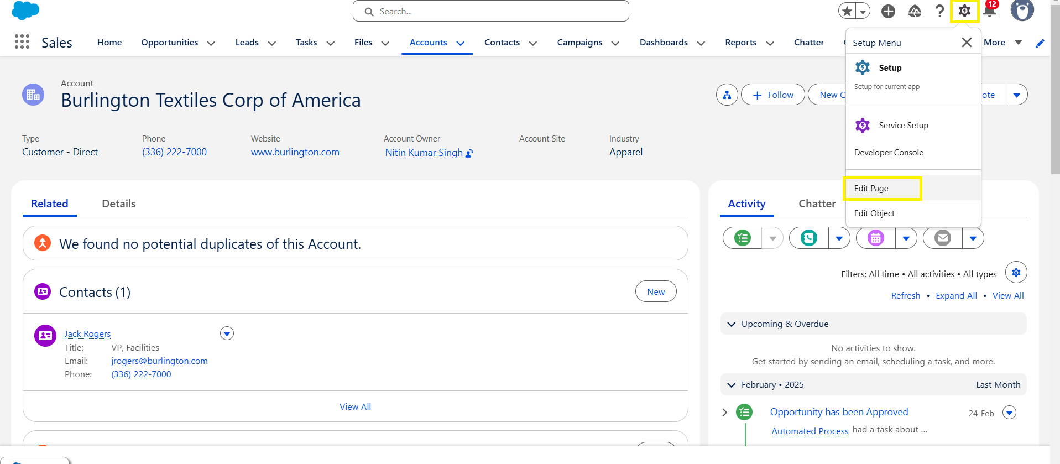
Task: Open the New Event dropdown arrow
Action: pyautogui.click(x=906, y=238)
